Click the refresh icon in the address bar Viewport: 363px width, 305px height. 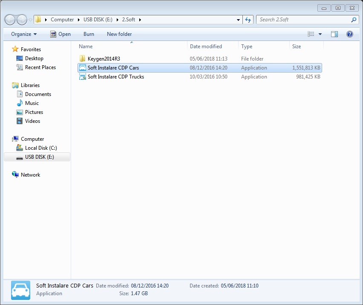click(248, 19)
